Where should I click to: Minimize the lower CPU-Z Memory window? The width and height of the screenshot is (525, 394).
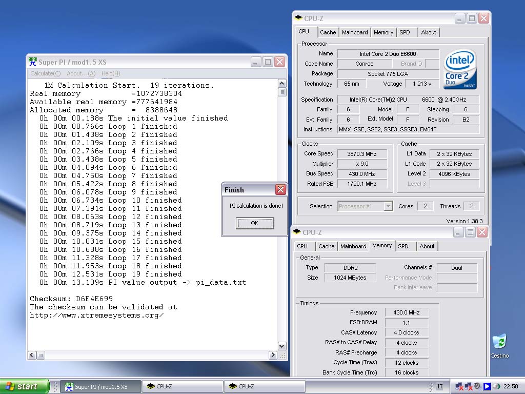point(458,232)
